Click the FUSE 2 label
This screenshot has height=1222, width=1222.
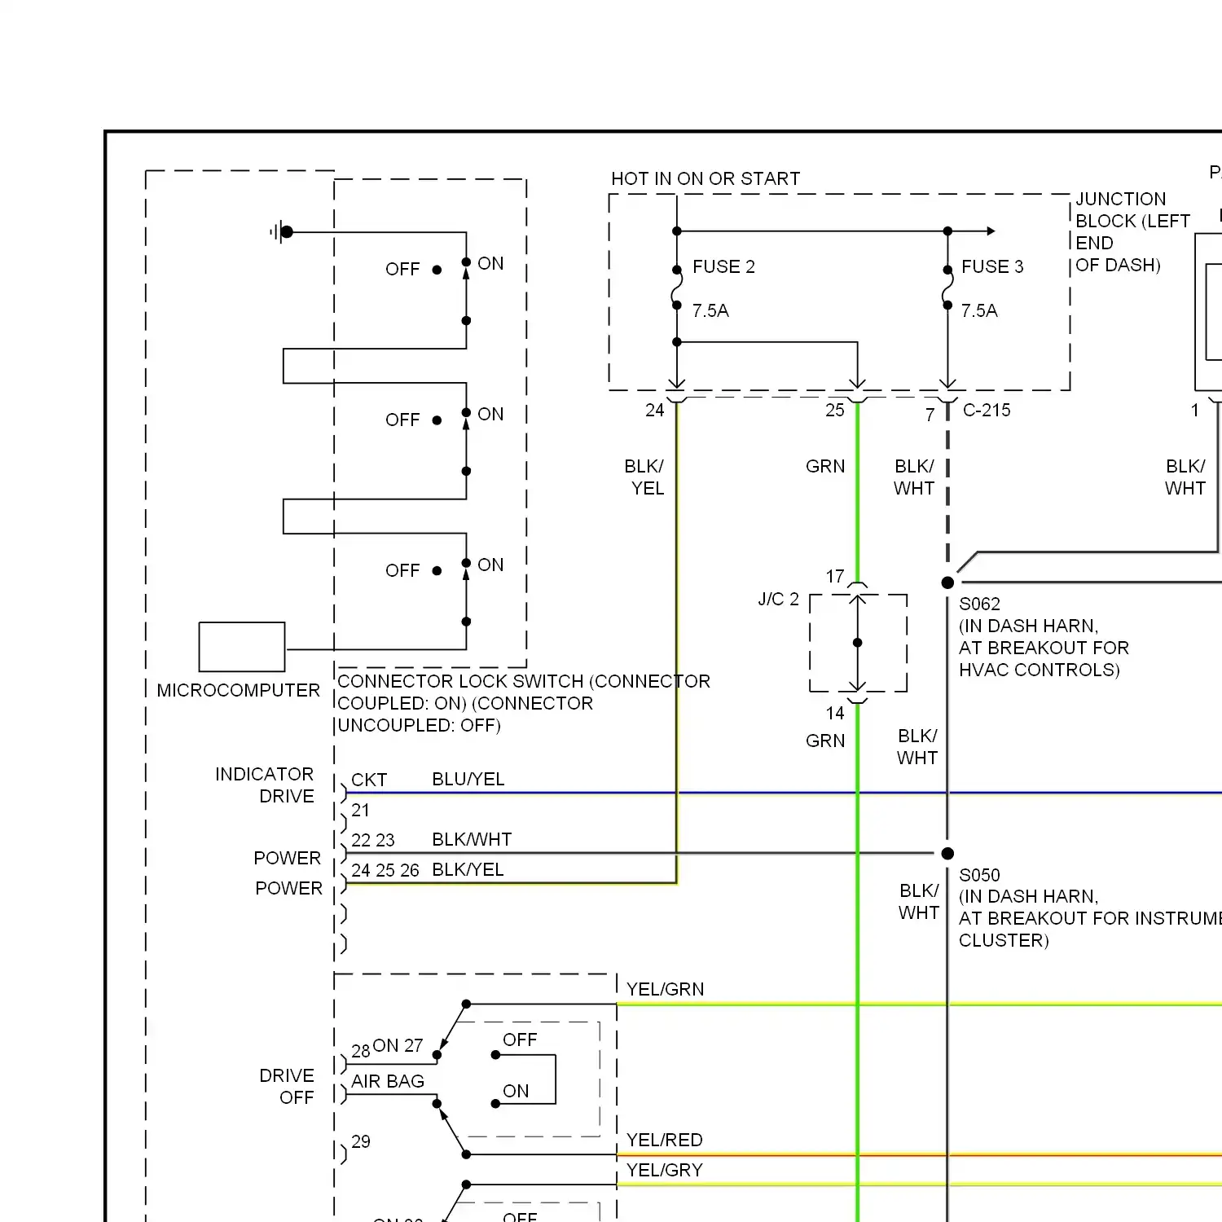coord(723,266)
